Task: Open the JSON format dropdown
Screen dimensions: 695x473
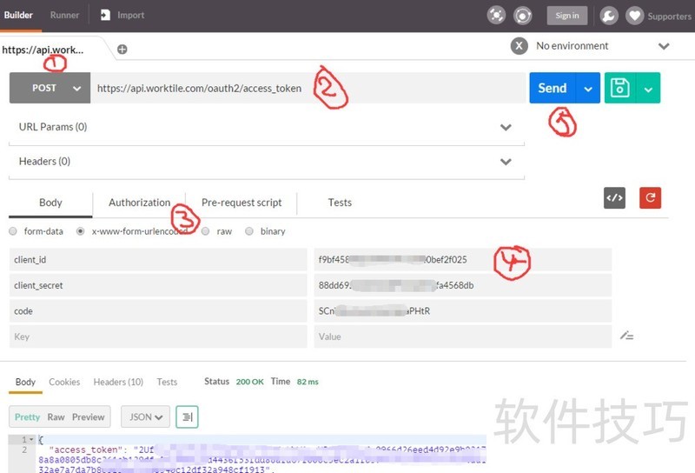Action: 145,416
